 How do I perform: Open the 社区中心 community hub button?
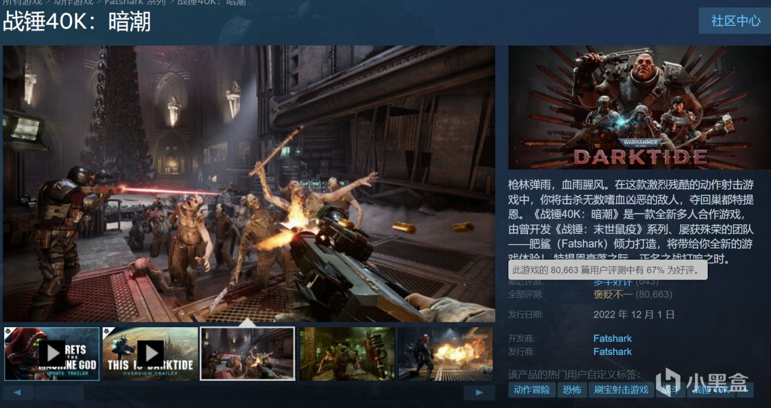[735, 20]
